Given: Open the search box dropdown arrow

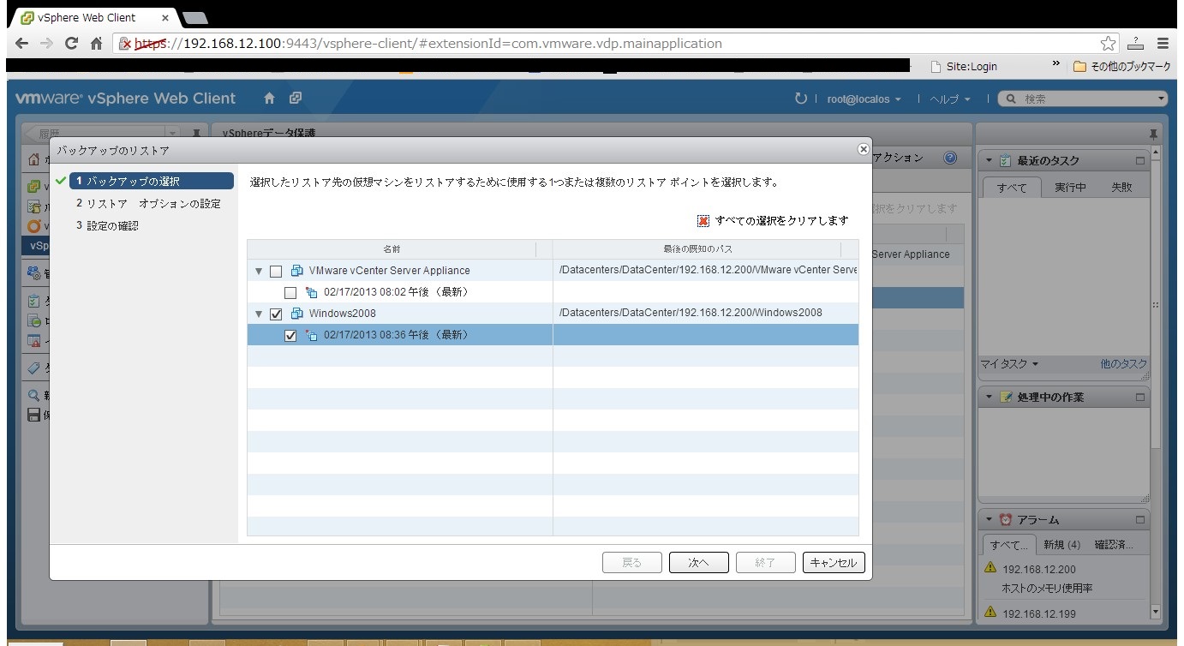Looking at the screenshot, I should tap(1161, 99).
